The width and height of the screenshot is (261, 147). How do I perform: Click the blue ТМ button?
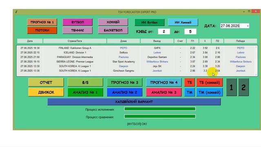coord(190,92)
